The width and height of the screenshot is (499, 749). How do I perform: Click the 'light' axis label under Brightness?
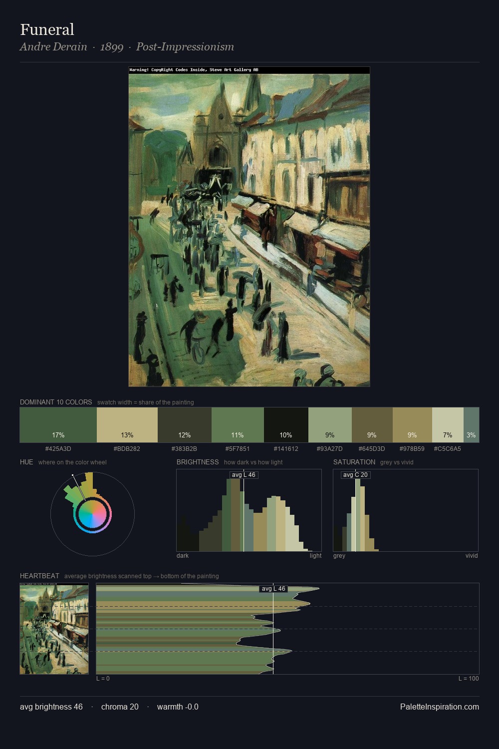click(316, 556)
